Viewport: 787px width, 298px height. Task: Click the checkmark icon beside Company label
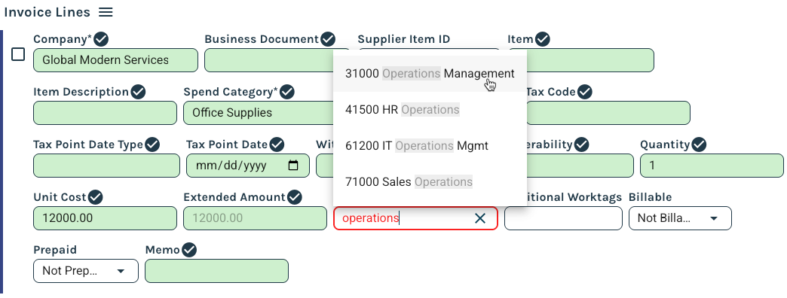pyautogui.click(x=101, y=39)
